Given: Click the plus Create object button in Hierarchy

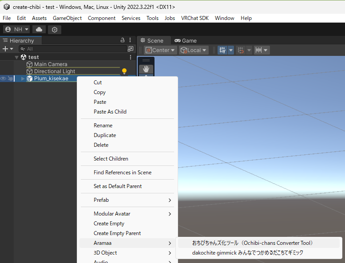Looking at the screenshot, I should point(5,49).
